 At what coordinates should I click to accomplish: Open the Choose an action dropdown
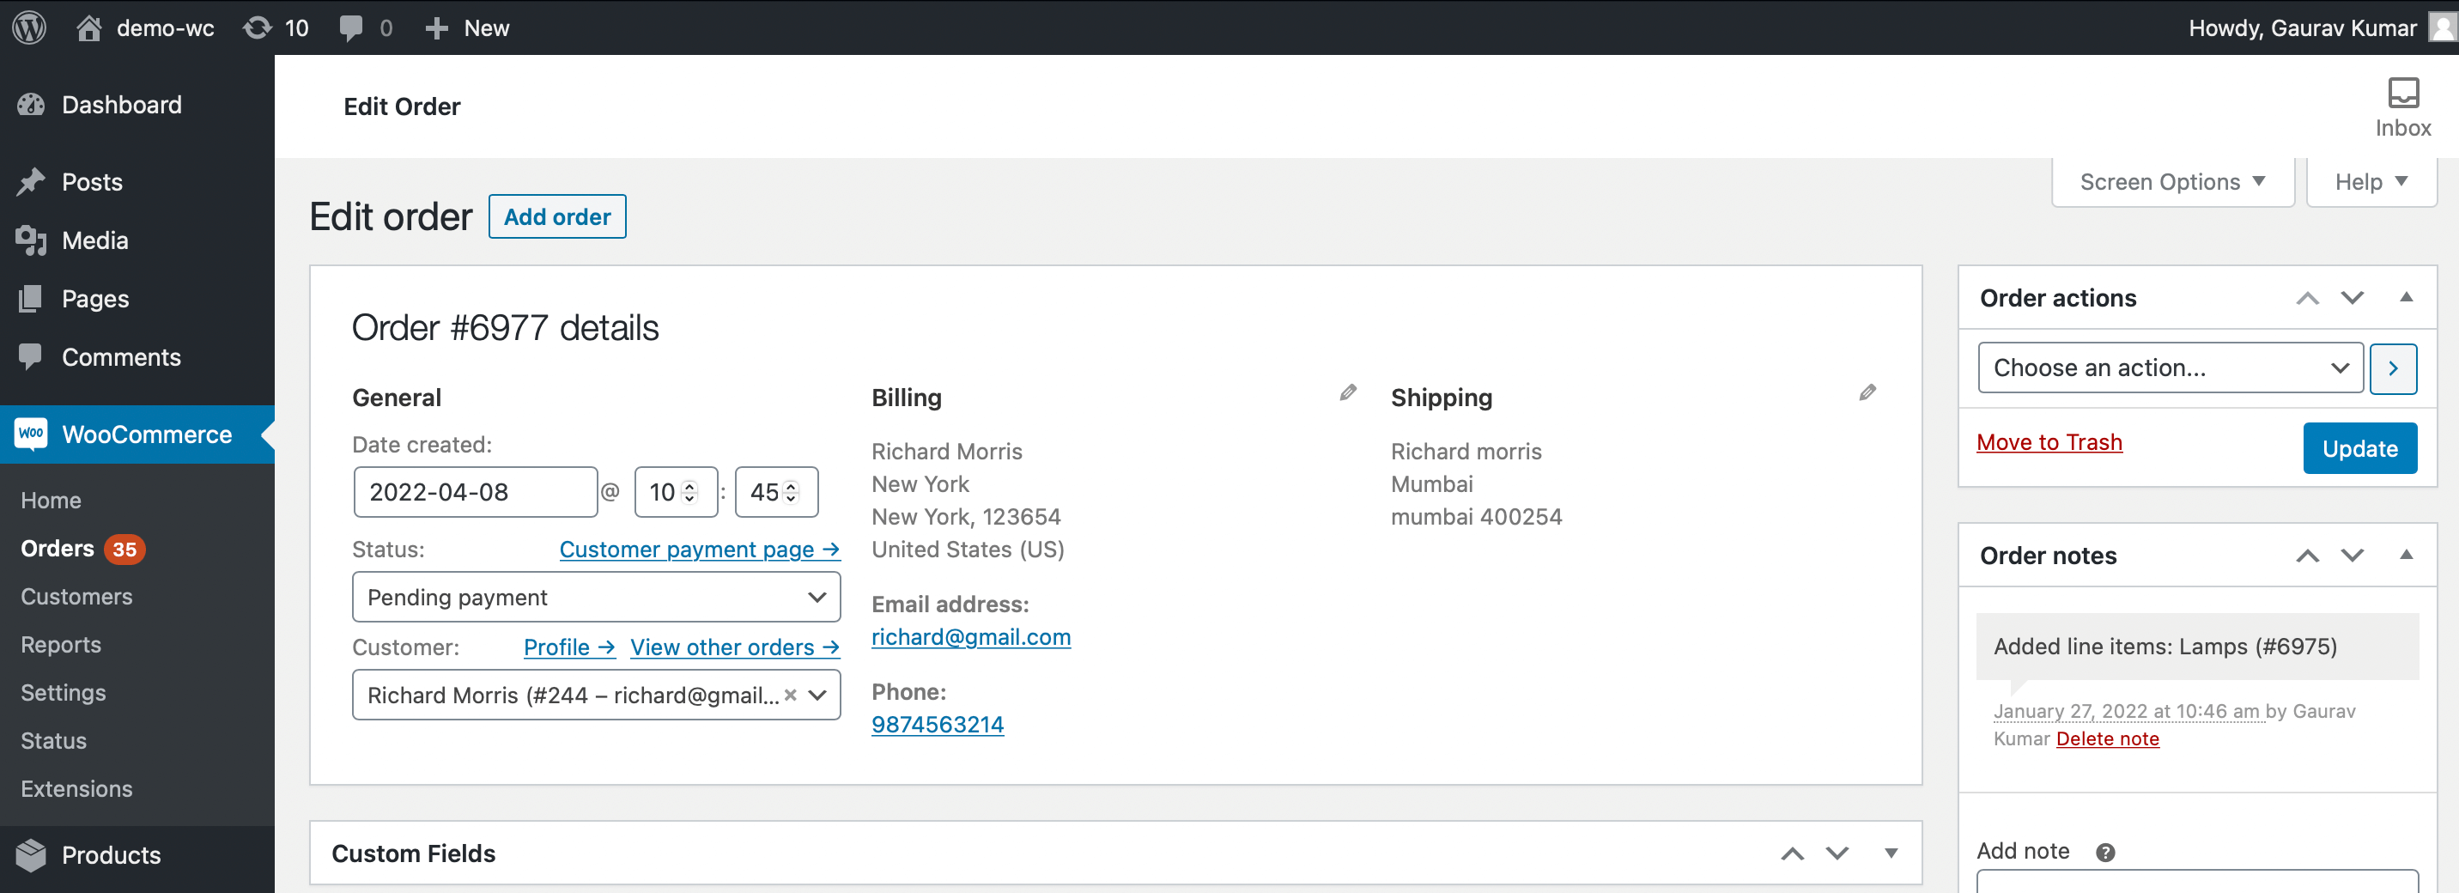(x=2169, y=368)
